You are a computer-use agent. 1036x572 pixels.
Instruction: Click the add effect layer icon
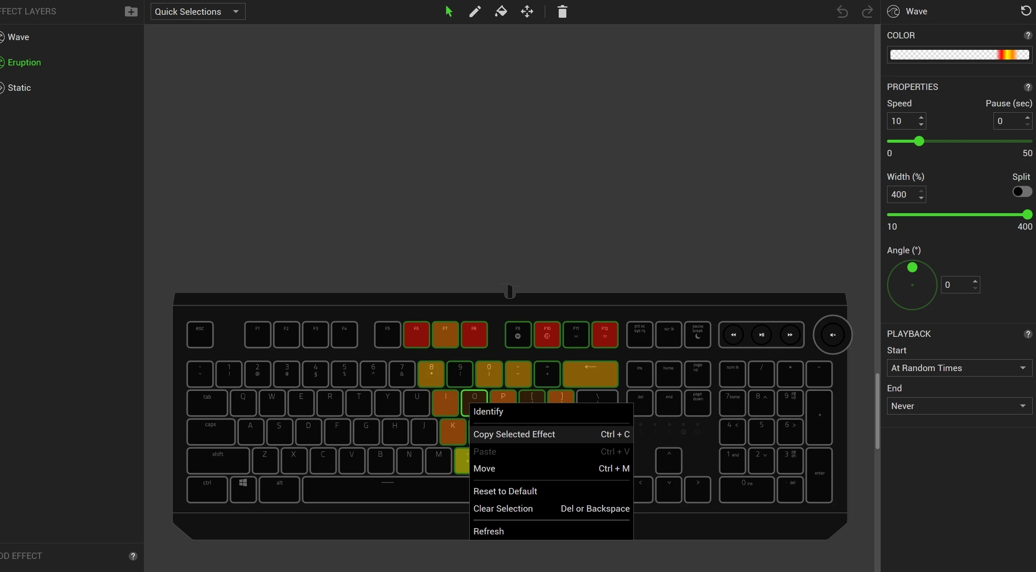click(x=131, y=11)
